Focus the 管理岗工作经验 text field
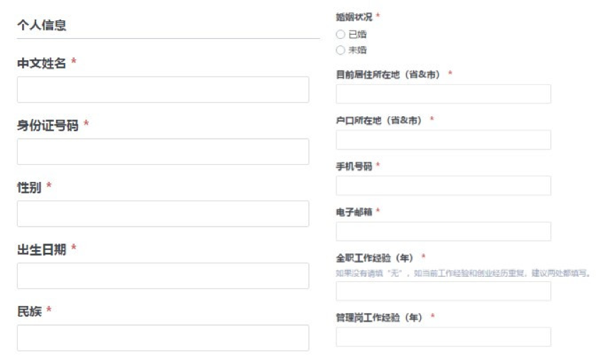609x364 pixels. (x=443, y=337)
